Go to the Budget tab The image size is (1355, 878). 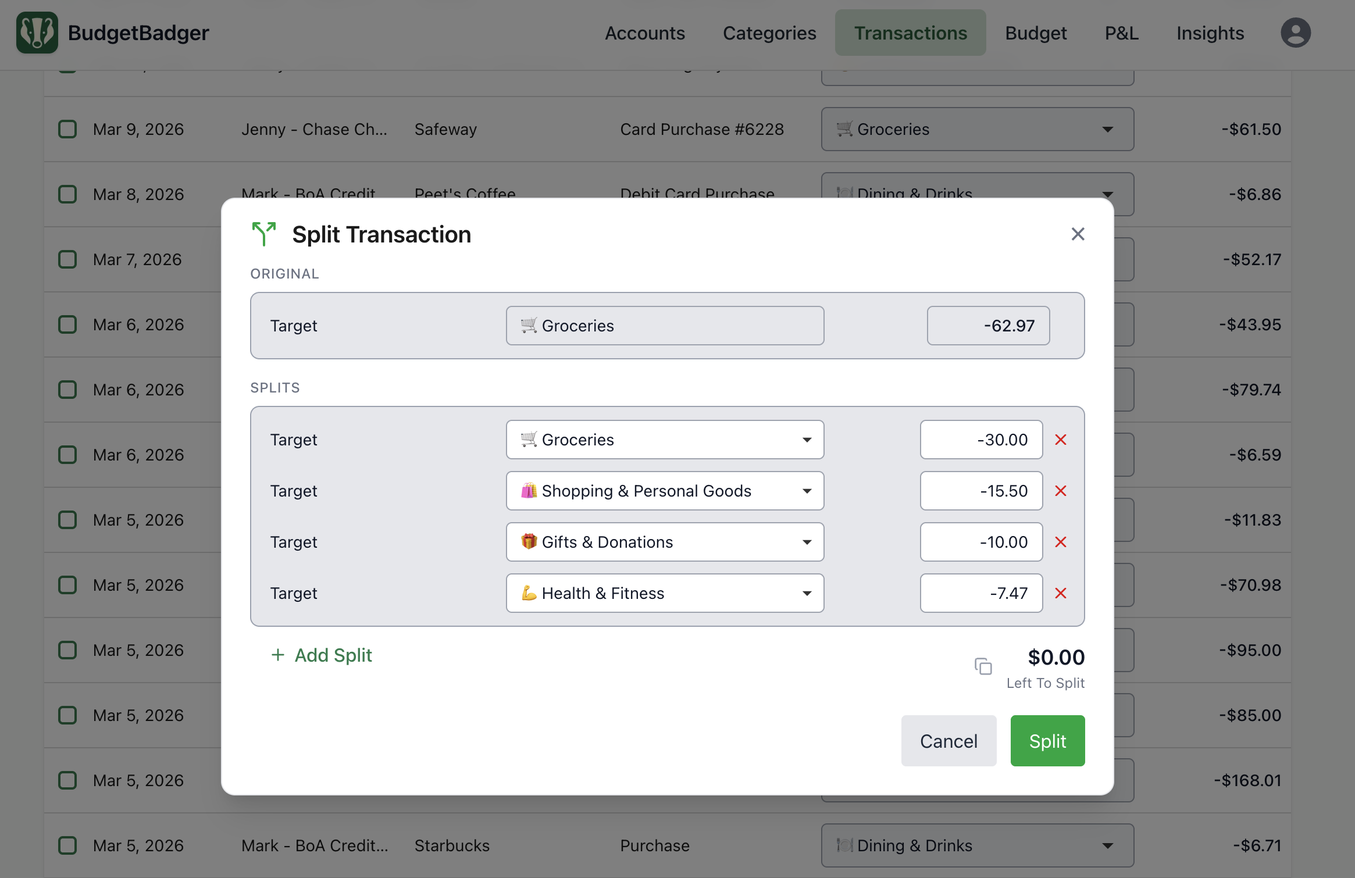pos(1036,33)
